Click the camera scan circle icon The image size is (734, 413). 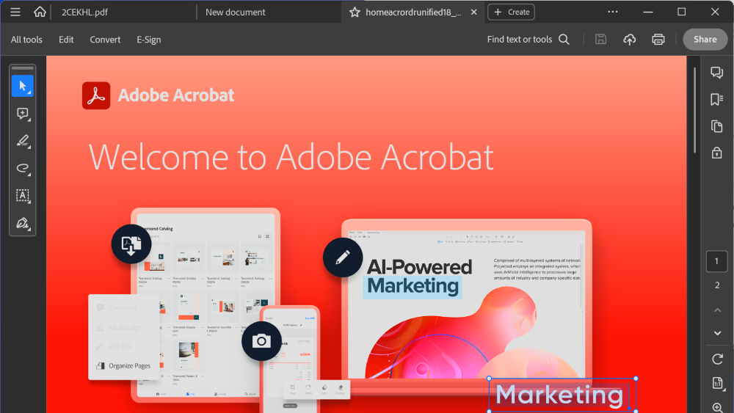pos(261,341)
